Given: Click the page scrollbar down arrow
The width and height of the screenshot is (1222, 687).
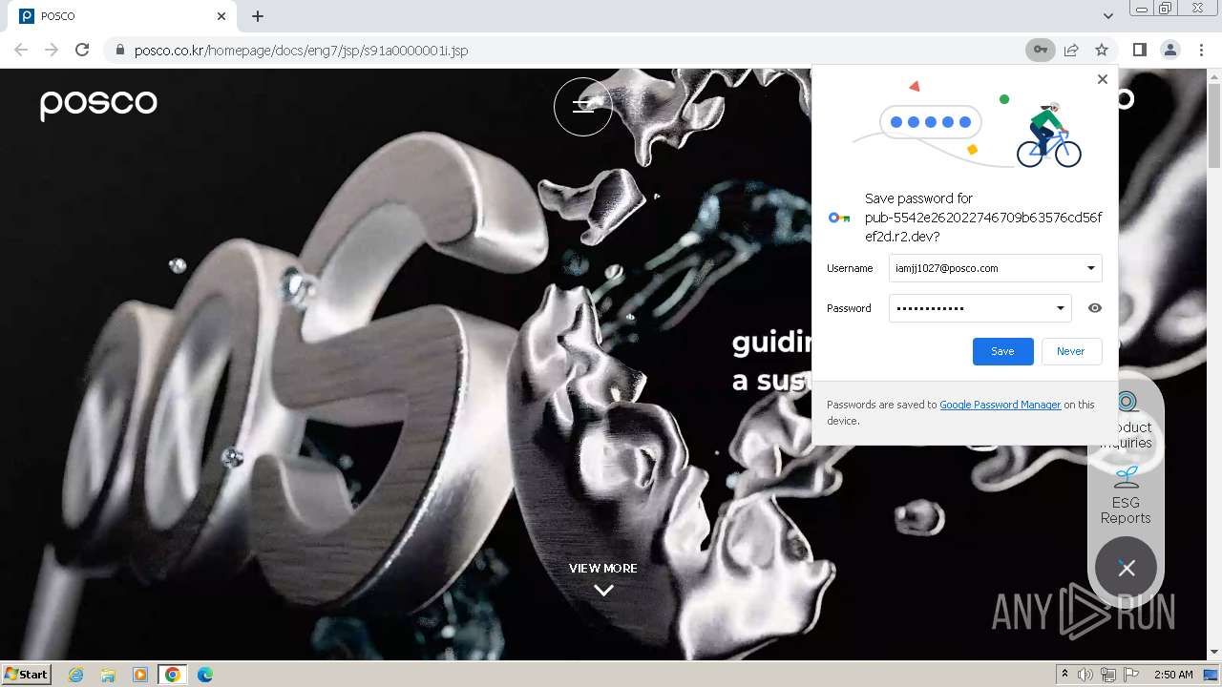Looking at the screenshot, I should click(1213, 652).
